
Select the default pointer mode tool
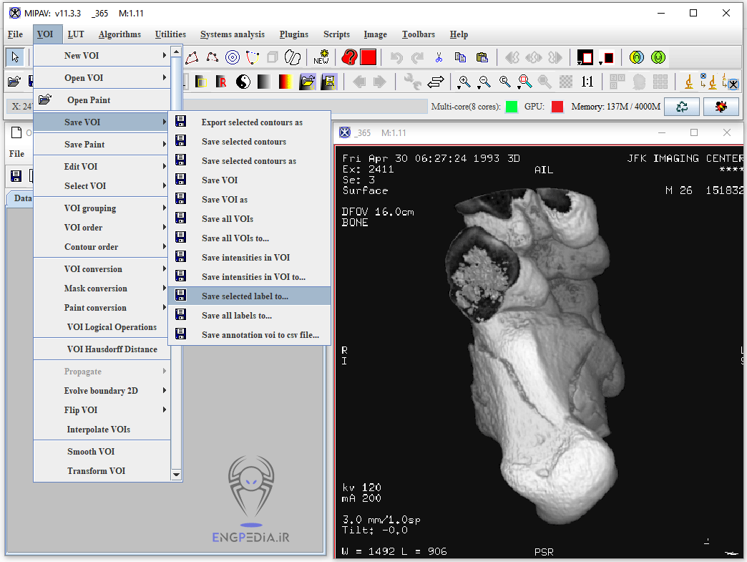tap(15, 58)
